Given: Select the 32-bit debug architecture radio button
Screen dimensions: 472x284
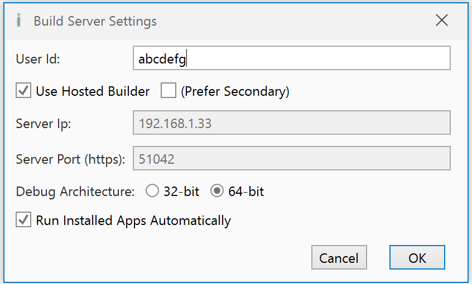Looking at the screenshot, I should click(152, 192).
